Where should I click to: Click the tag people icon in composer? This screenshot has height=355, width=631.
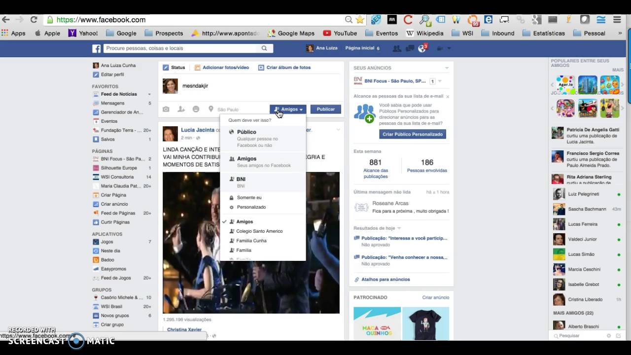tap(181, 109)
